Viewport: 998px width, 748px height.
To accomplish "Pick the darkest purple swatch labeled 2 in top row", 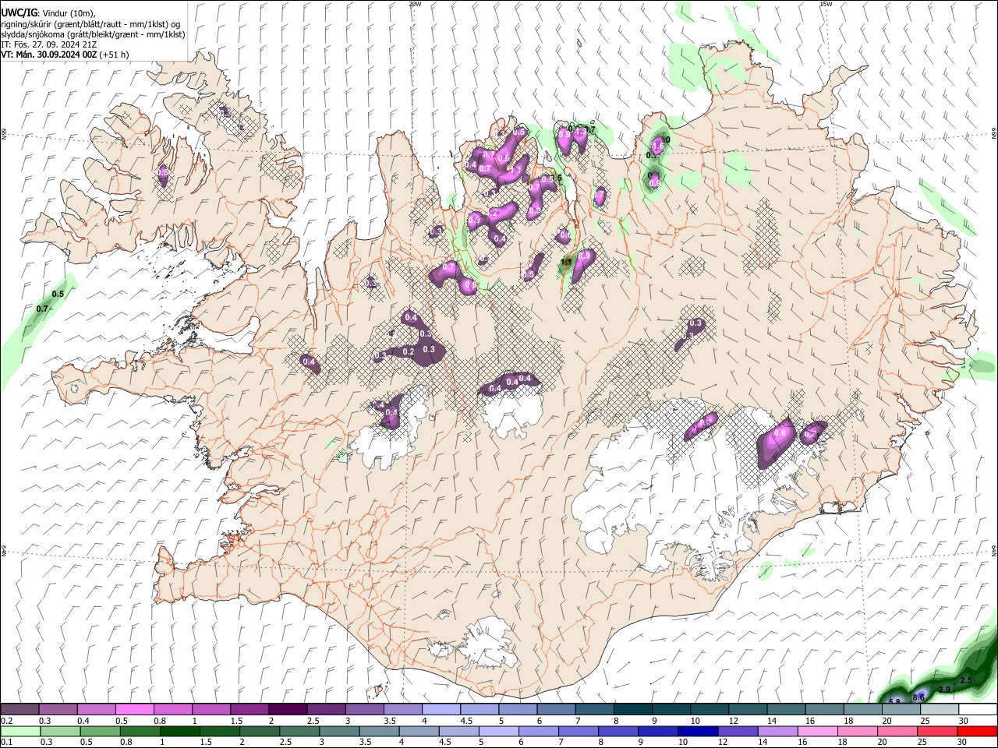I will click(x=288, y=709).
